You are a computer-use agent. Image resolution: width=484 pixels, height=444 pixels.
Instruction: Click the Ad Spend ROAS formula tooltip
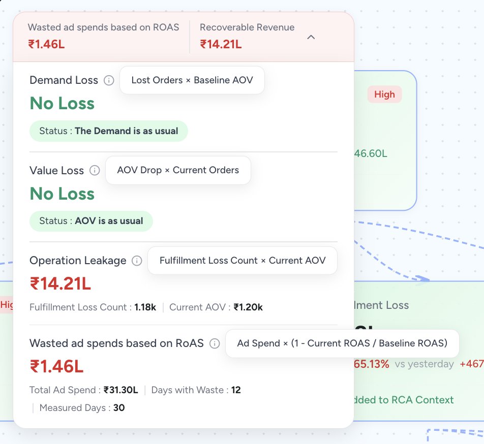(342, 343)
